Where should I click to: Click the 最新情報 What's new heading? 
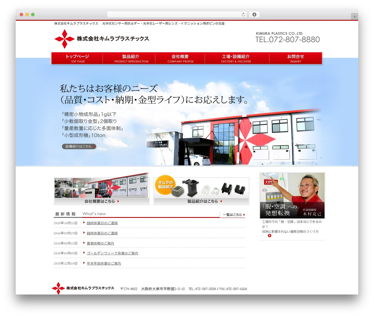[80, 214]
